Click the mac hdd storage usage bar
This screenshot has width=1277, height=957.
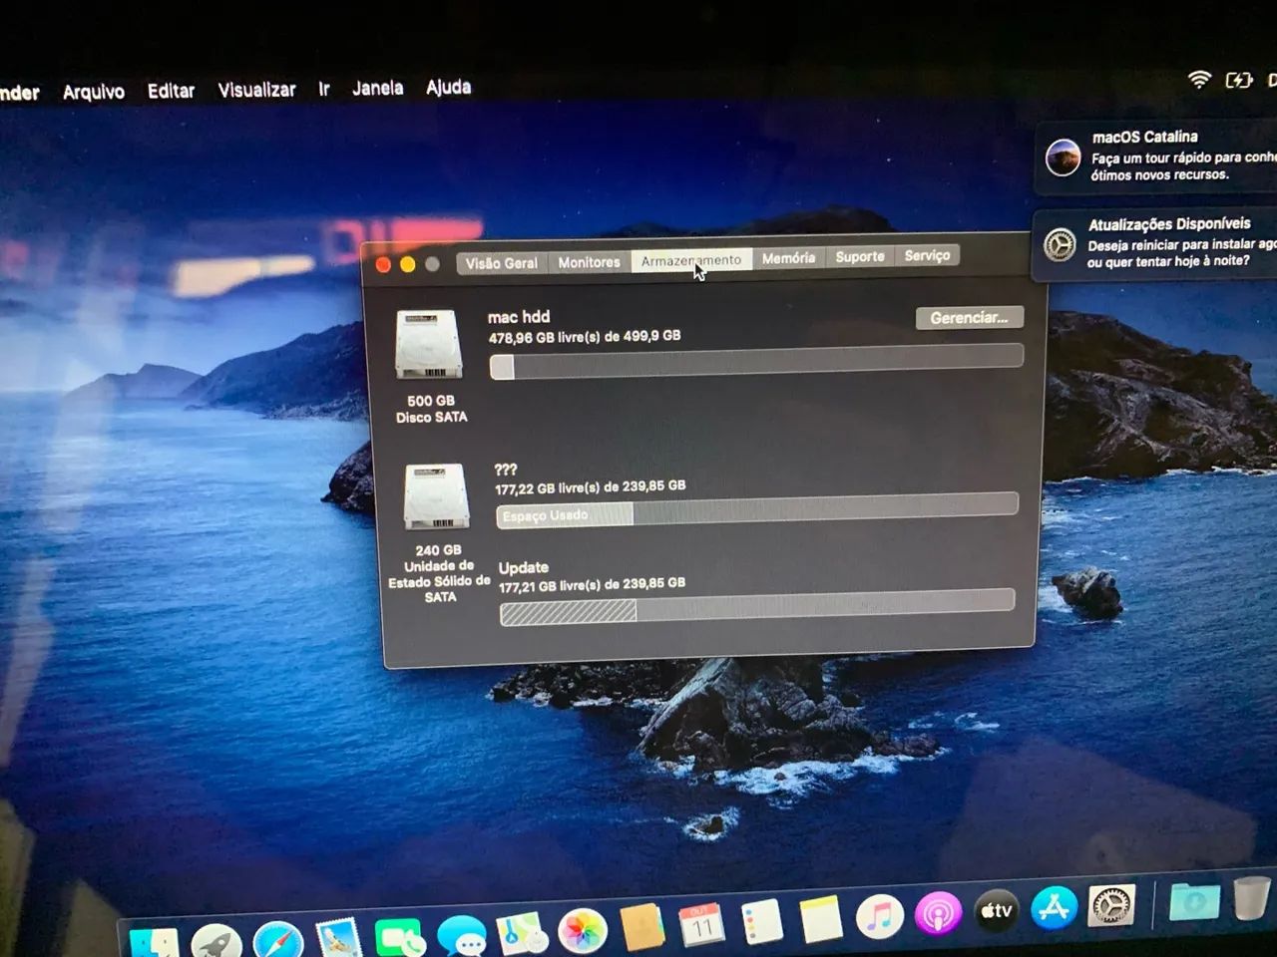pyautogui.click(x=756, y=362)
